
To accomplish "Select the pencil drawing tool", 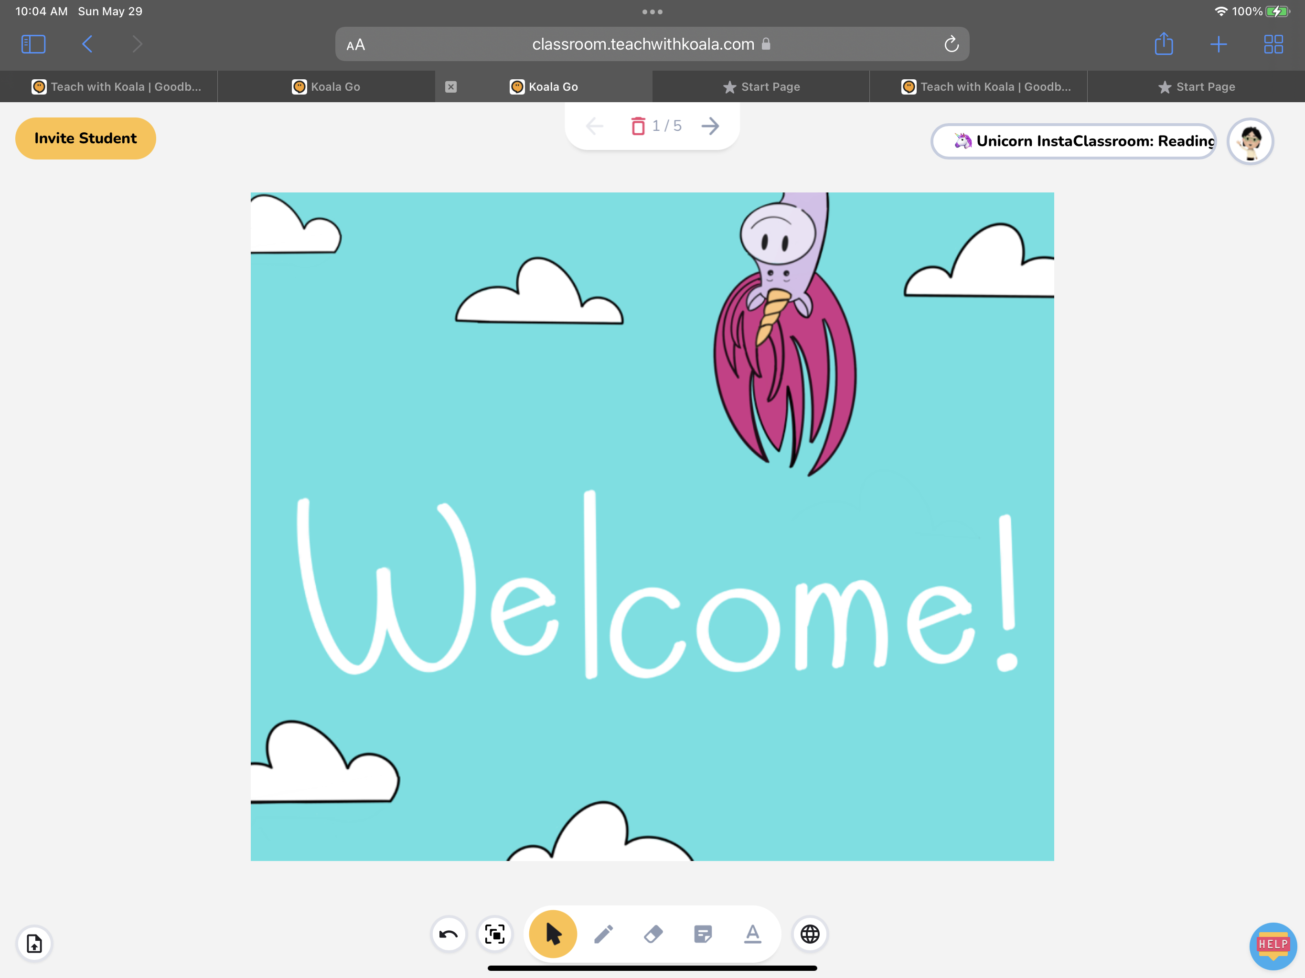I will pos(603,934).
